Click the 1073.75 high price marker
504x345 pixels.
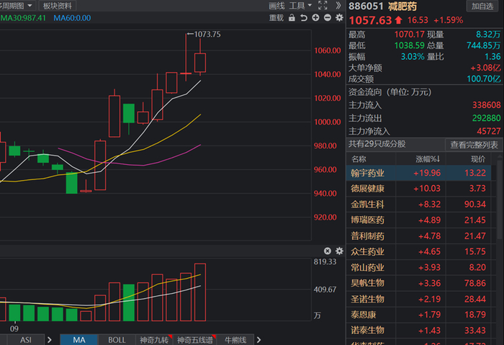[x=207, y=35]
